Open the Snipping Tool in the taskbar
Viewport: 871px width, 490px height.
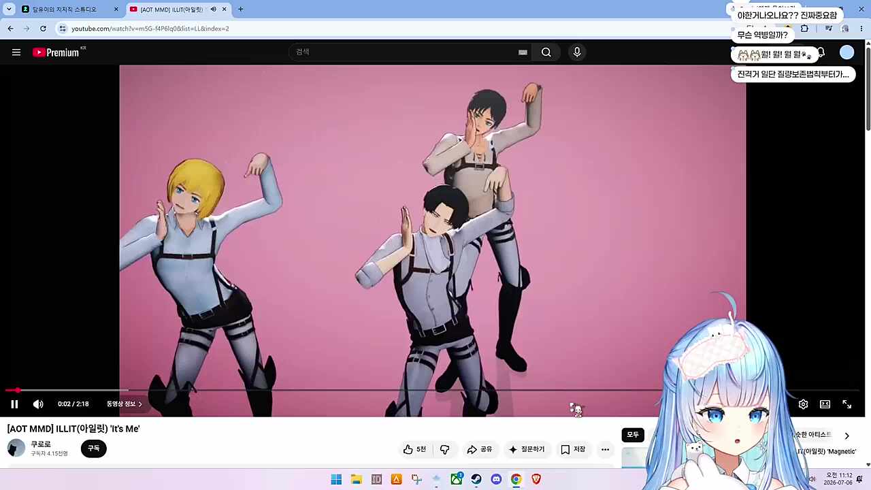pyautogui.click(x=416, y=479)
